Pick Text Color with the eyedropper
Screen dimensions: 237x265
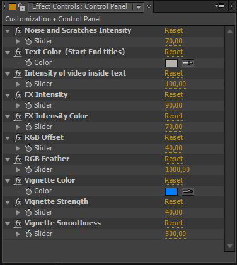point(188,63)
